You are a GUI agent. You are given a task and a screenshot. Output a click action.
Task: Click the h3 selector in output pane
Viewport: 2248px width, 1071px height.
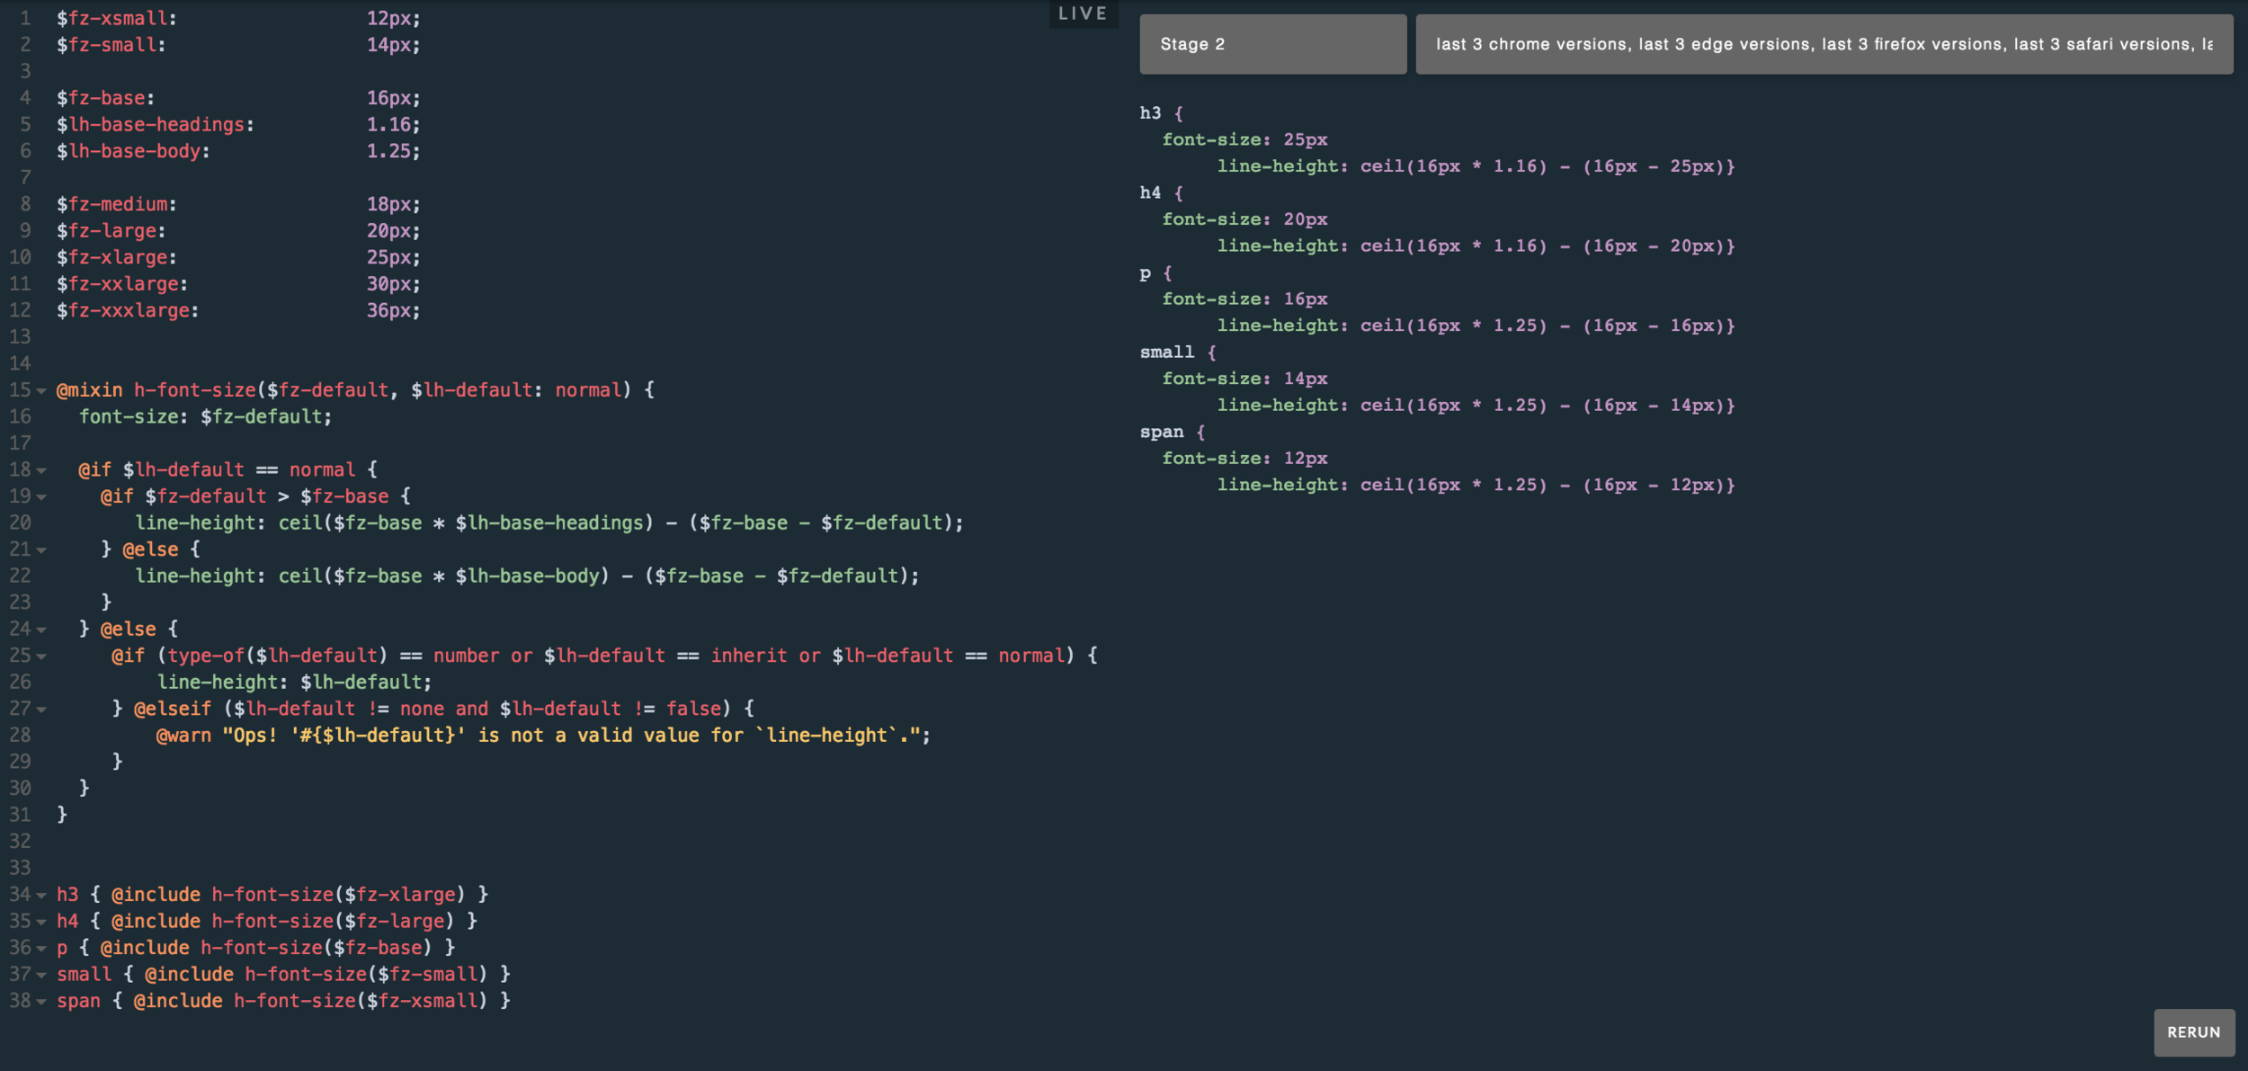(1150, 113)
